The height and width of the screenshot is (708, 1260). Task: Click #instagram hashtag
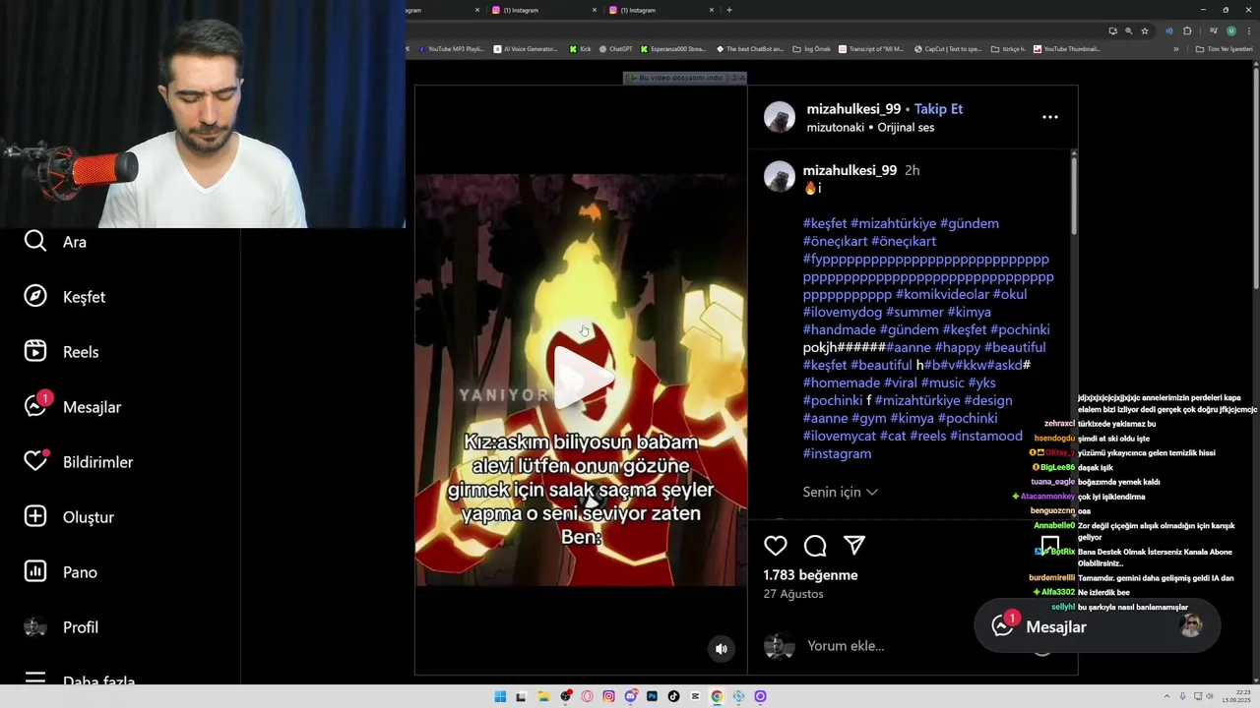pyautogui.click(x=837, y=453)
